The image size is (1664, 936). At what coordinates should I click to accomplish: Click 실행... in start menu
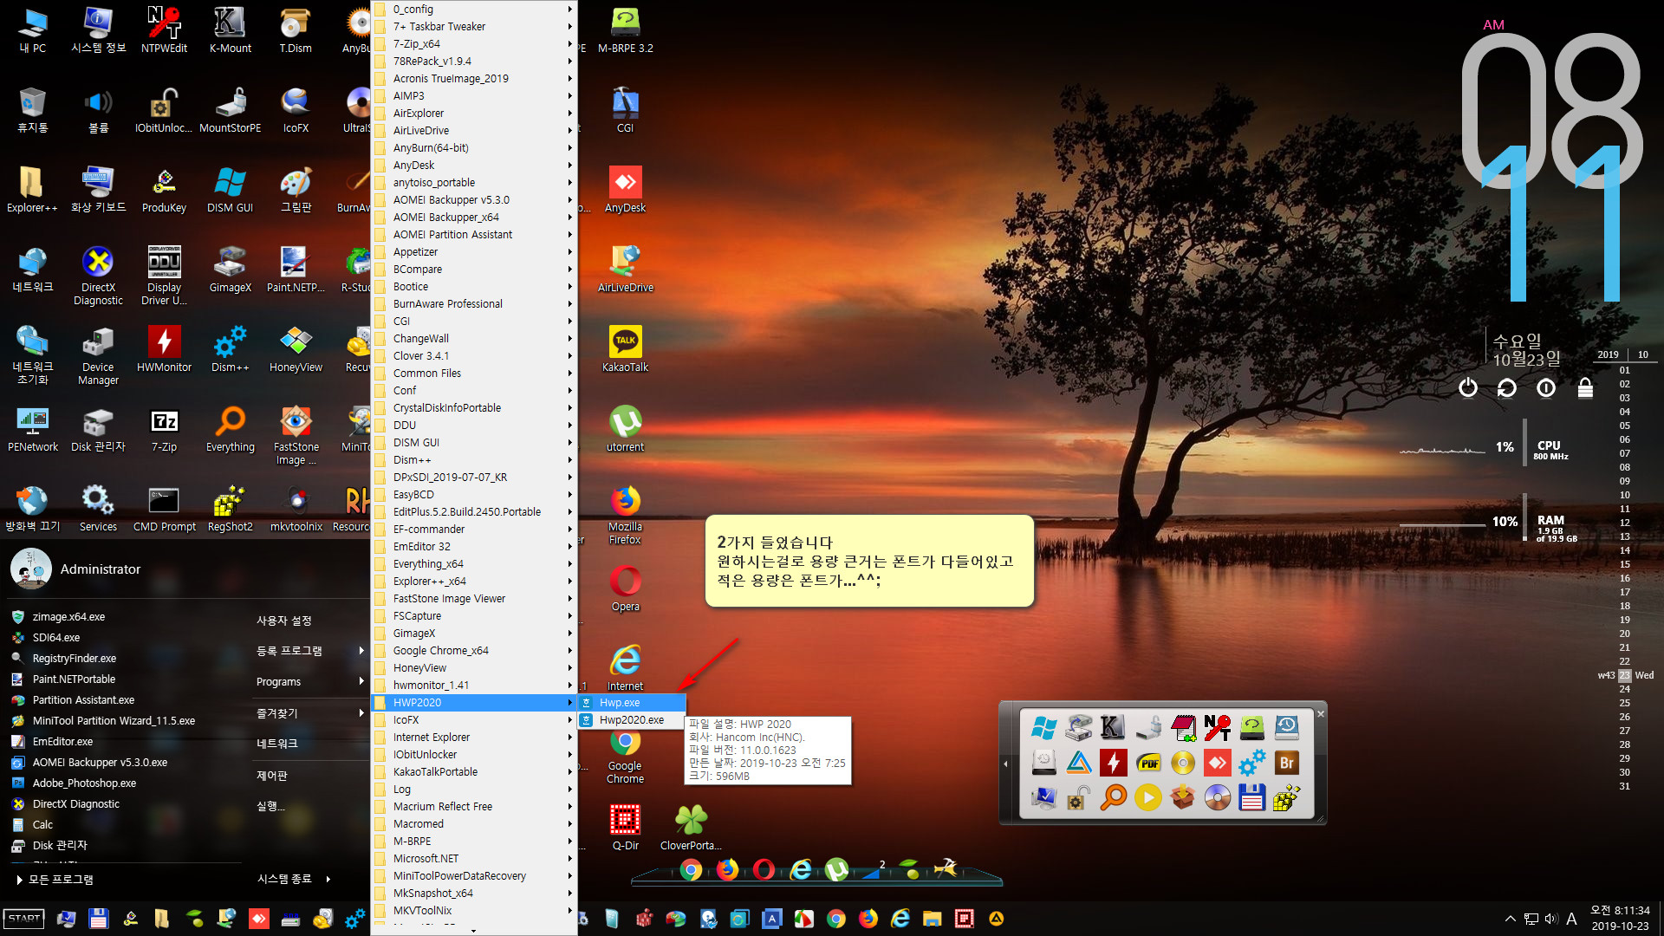pos(270,806)
